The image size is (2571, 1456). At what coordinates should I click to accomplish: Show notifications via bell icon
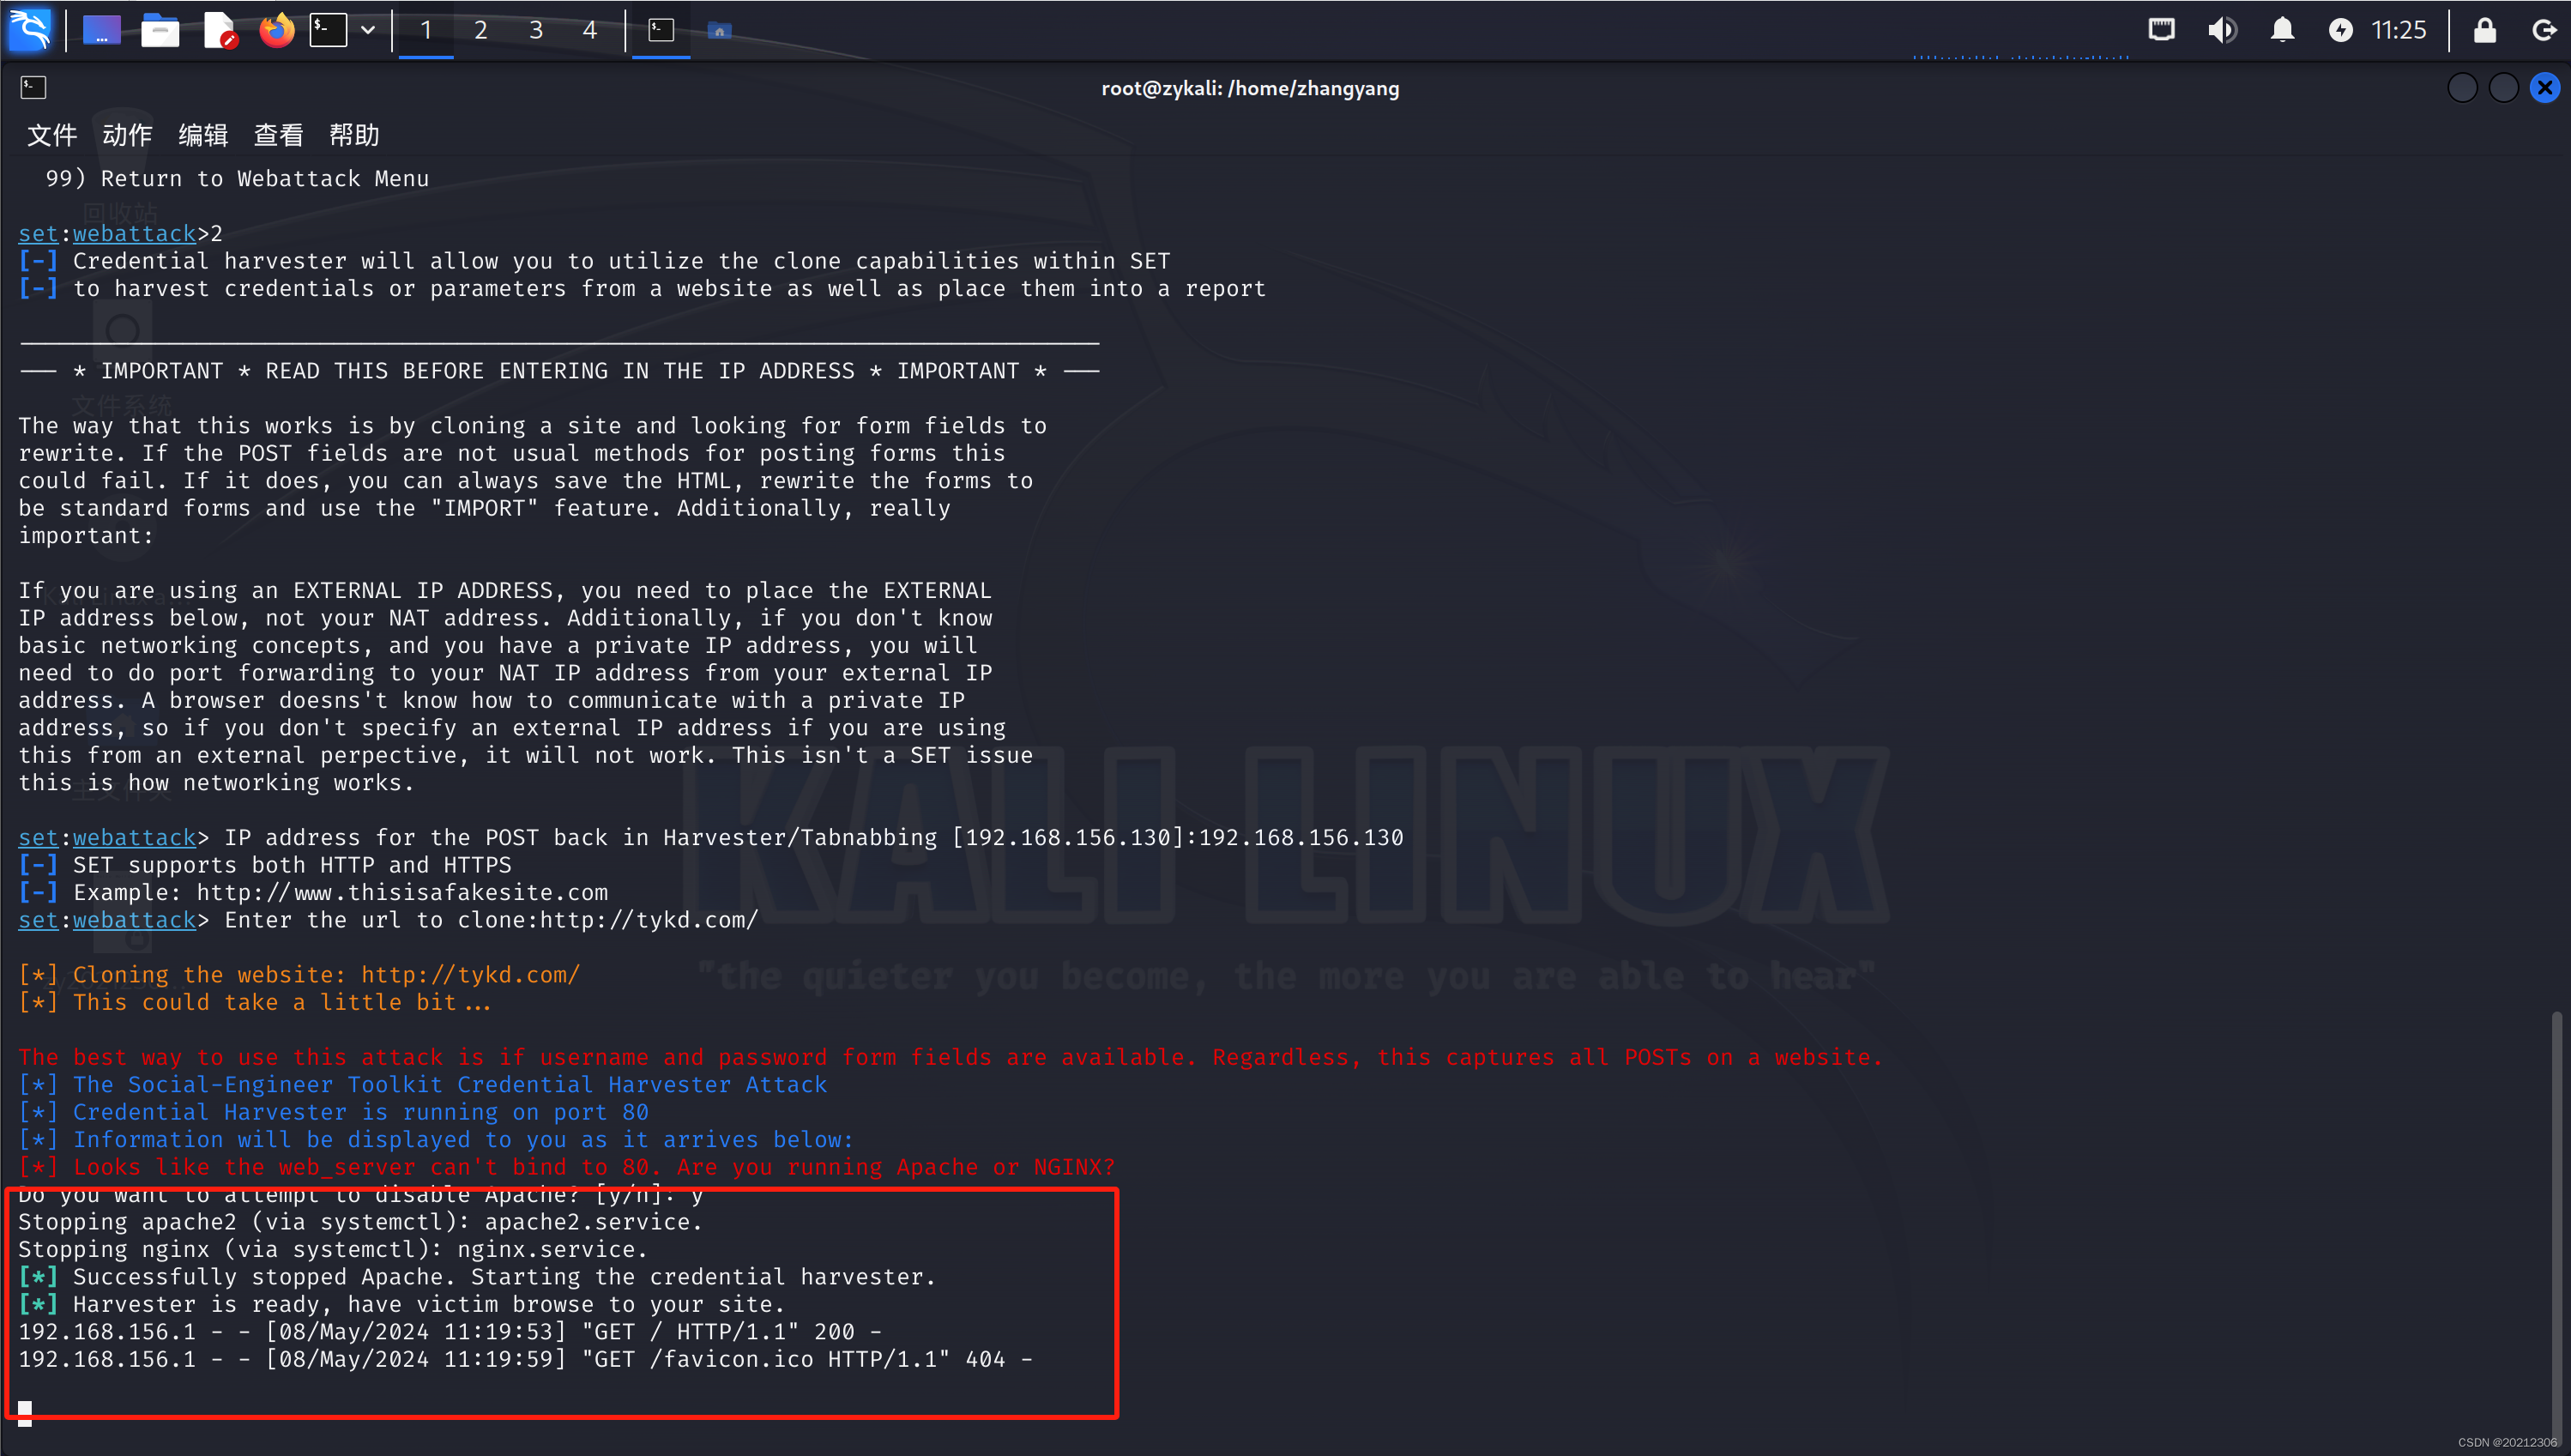[2282, 30]
